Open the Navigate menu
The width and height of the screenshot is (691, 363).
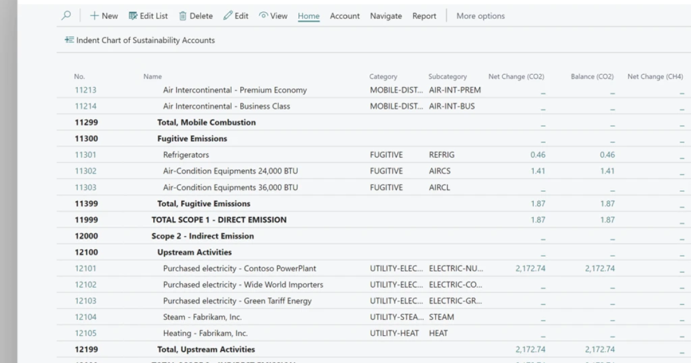click(x=386, y=16)
